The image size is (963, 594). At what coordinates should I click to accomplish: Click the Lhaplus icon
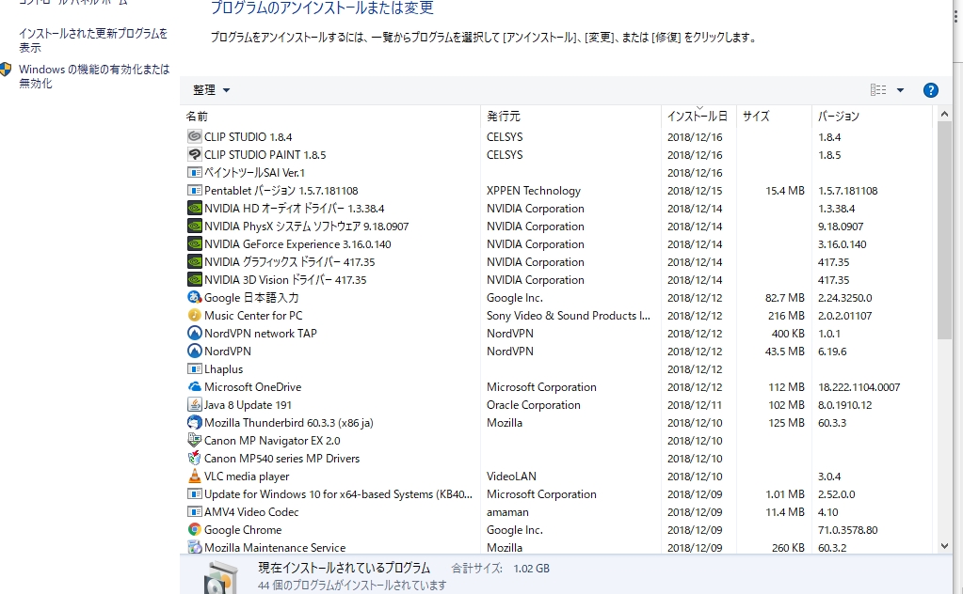(194, 368)
